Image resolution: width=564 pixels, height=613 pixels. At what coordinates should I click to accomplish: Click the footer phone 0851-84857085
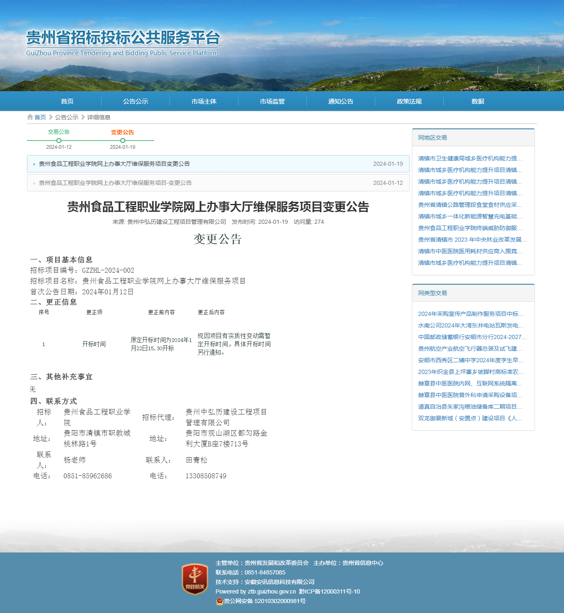click(x=265, y=572)
